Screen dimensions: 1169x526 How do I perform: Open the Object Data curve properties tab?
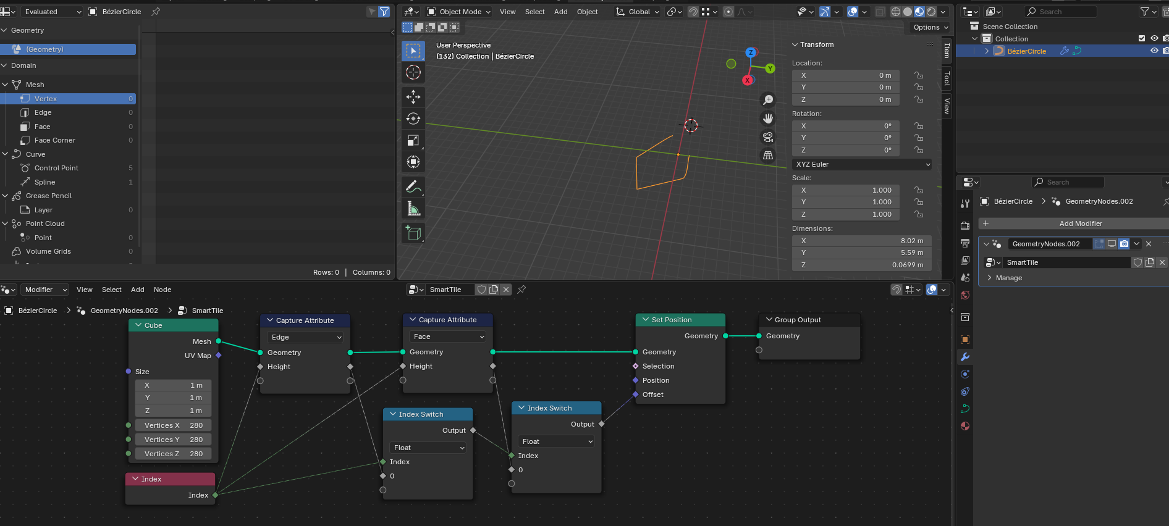pos(964,409)
